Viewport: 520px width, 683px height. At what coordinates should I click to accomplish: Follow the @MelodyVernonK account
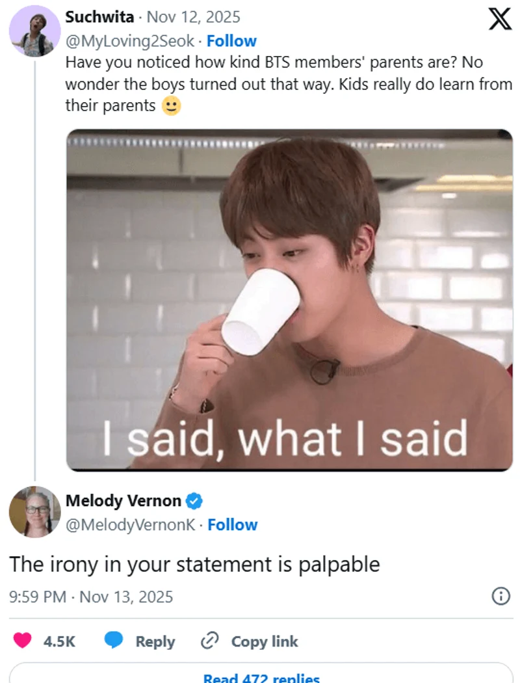[x=233, y=524]
